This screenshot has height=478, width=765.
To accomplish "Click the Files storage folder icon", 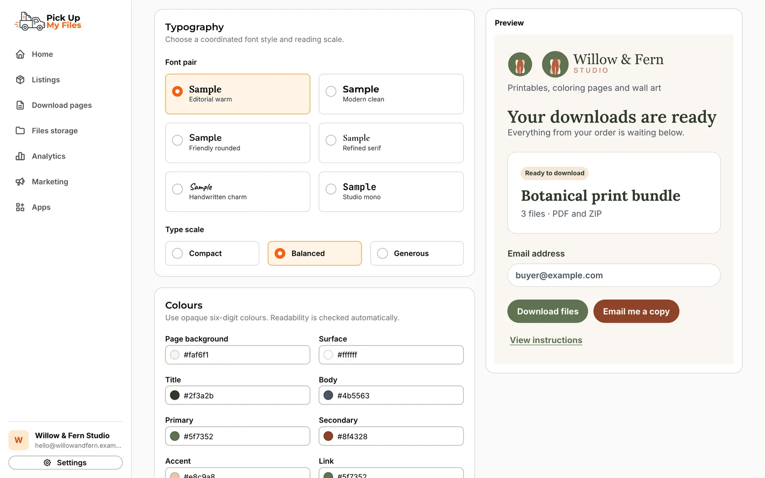I will point(20,130).
